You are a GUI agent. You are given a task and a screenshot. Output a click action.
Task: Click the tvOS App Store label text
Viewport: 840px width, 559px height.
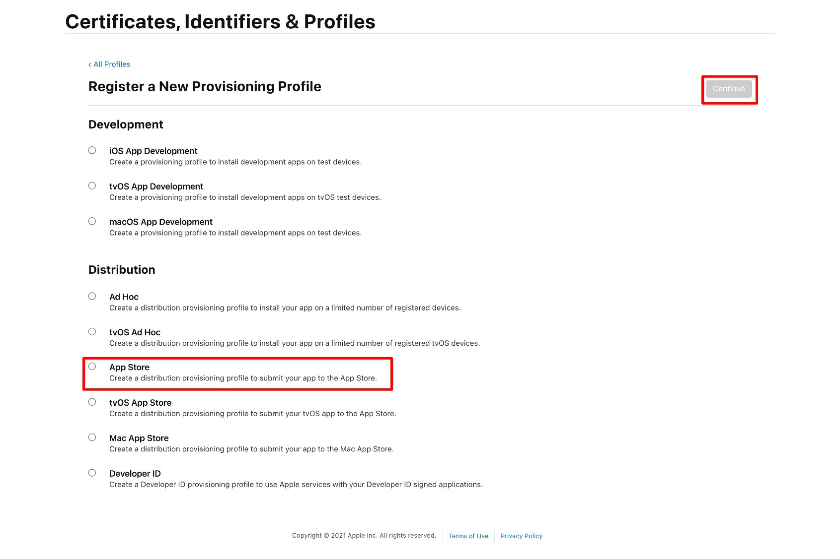141,403
